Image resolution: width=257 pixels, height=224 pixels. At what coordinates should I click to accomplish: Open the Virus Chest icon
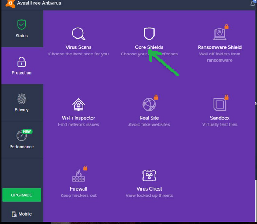click(x=149, y=176)
